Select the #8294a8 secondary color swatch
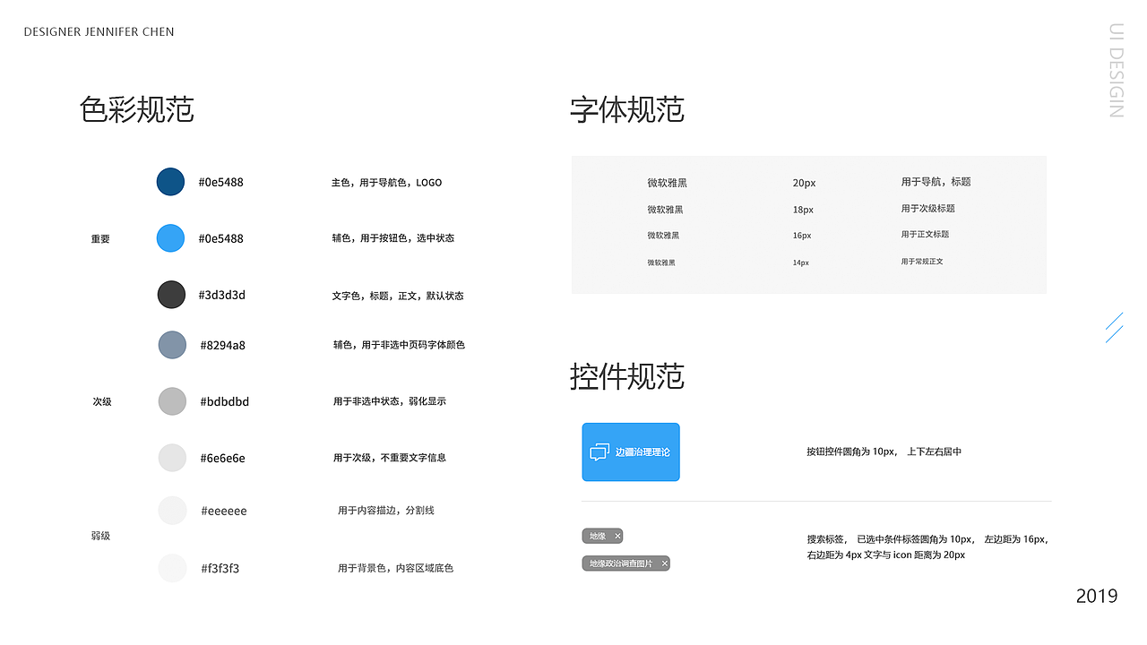The width and height of the screenshot is (1147, 645). [x=172, y=345]
